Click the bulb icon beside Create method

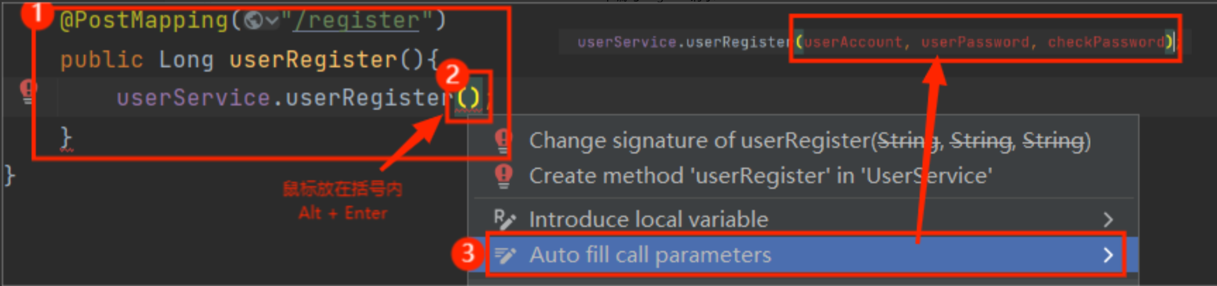click(503, 176)
